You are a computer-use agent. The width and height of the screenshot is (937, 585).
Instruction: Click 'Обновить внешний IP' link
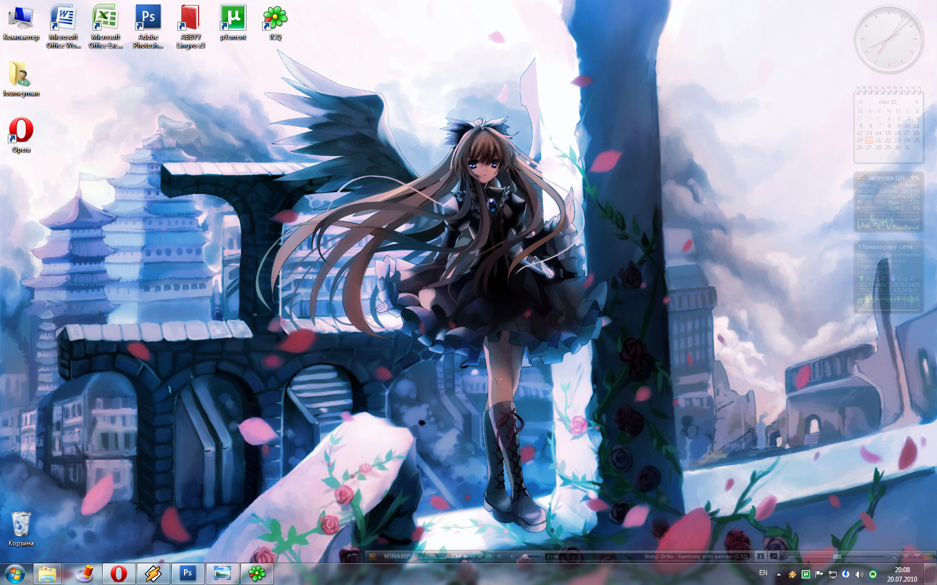click(x=882, y=261)
